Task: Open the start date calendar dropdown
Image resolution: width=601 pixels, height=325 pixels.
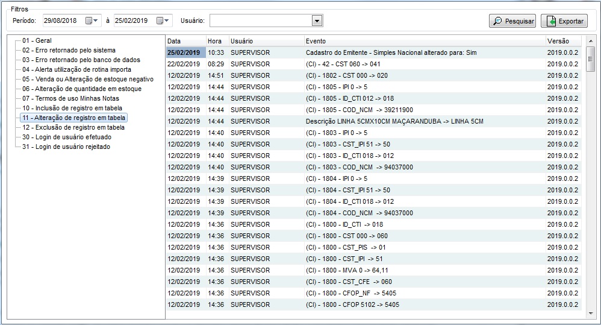Action: click(92, 21)
